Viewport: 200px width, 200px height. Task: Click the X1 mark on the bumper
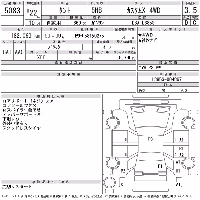point(122,184)
